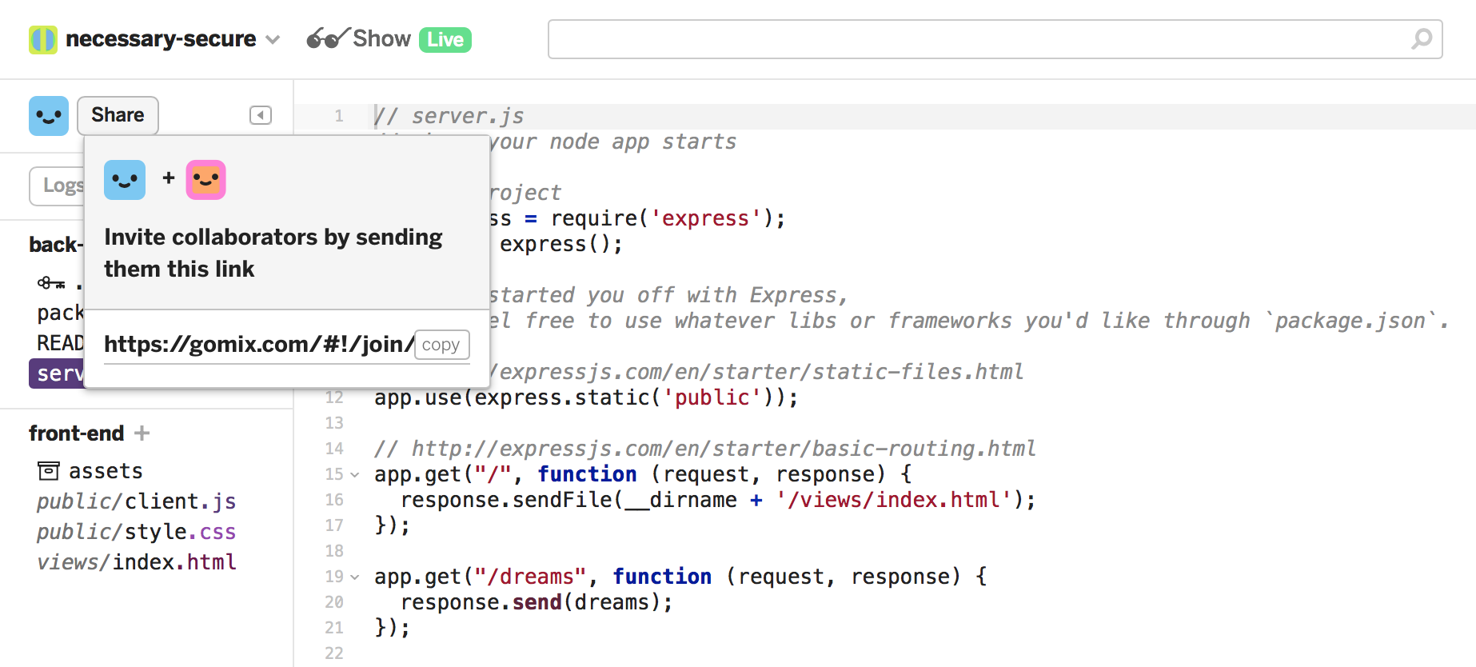
Task: Open the assets folder
Action: click(x=90, y=471)
